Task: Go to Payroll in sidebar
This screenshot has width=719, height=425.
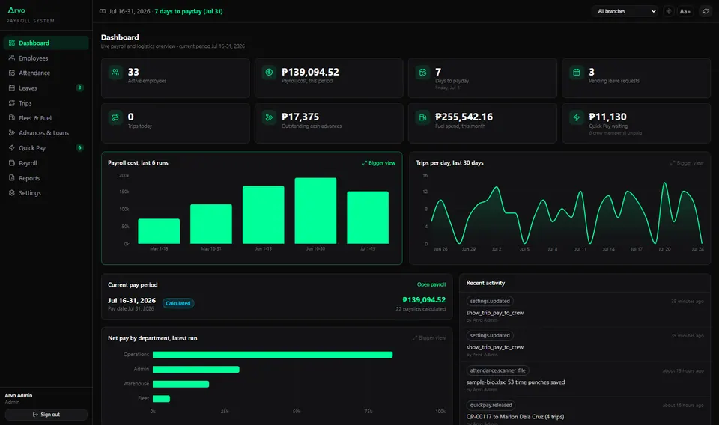Action: (46, 163)
